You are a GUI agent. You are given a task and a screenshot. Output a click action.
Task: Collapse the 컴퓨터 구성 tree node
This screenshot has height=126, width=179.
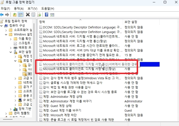click(x=1, y=26)
